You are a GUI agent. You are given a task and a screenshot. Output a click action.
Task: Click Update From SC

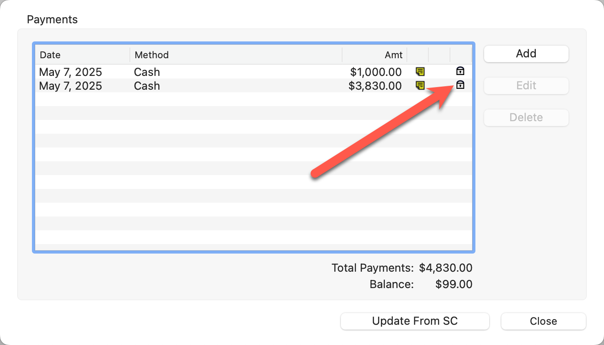tap(415, 321)
